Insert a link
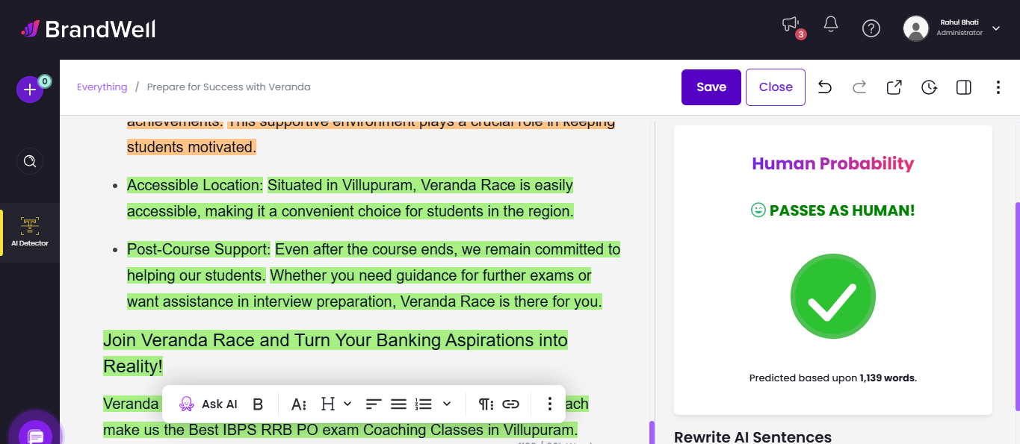 (x=510, y=404)
